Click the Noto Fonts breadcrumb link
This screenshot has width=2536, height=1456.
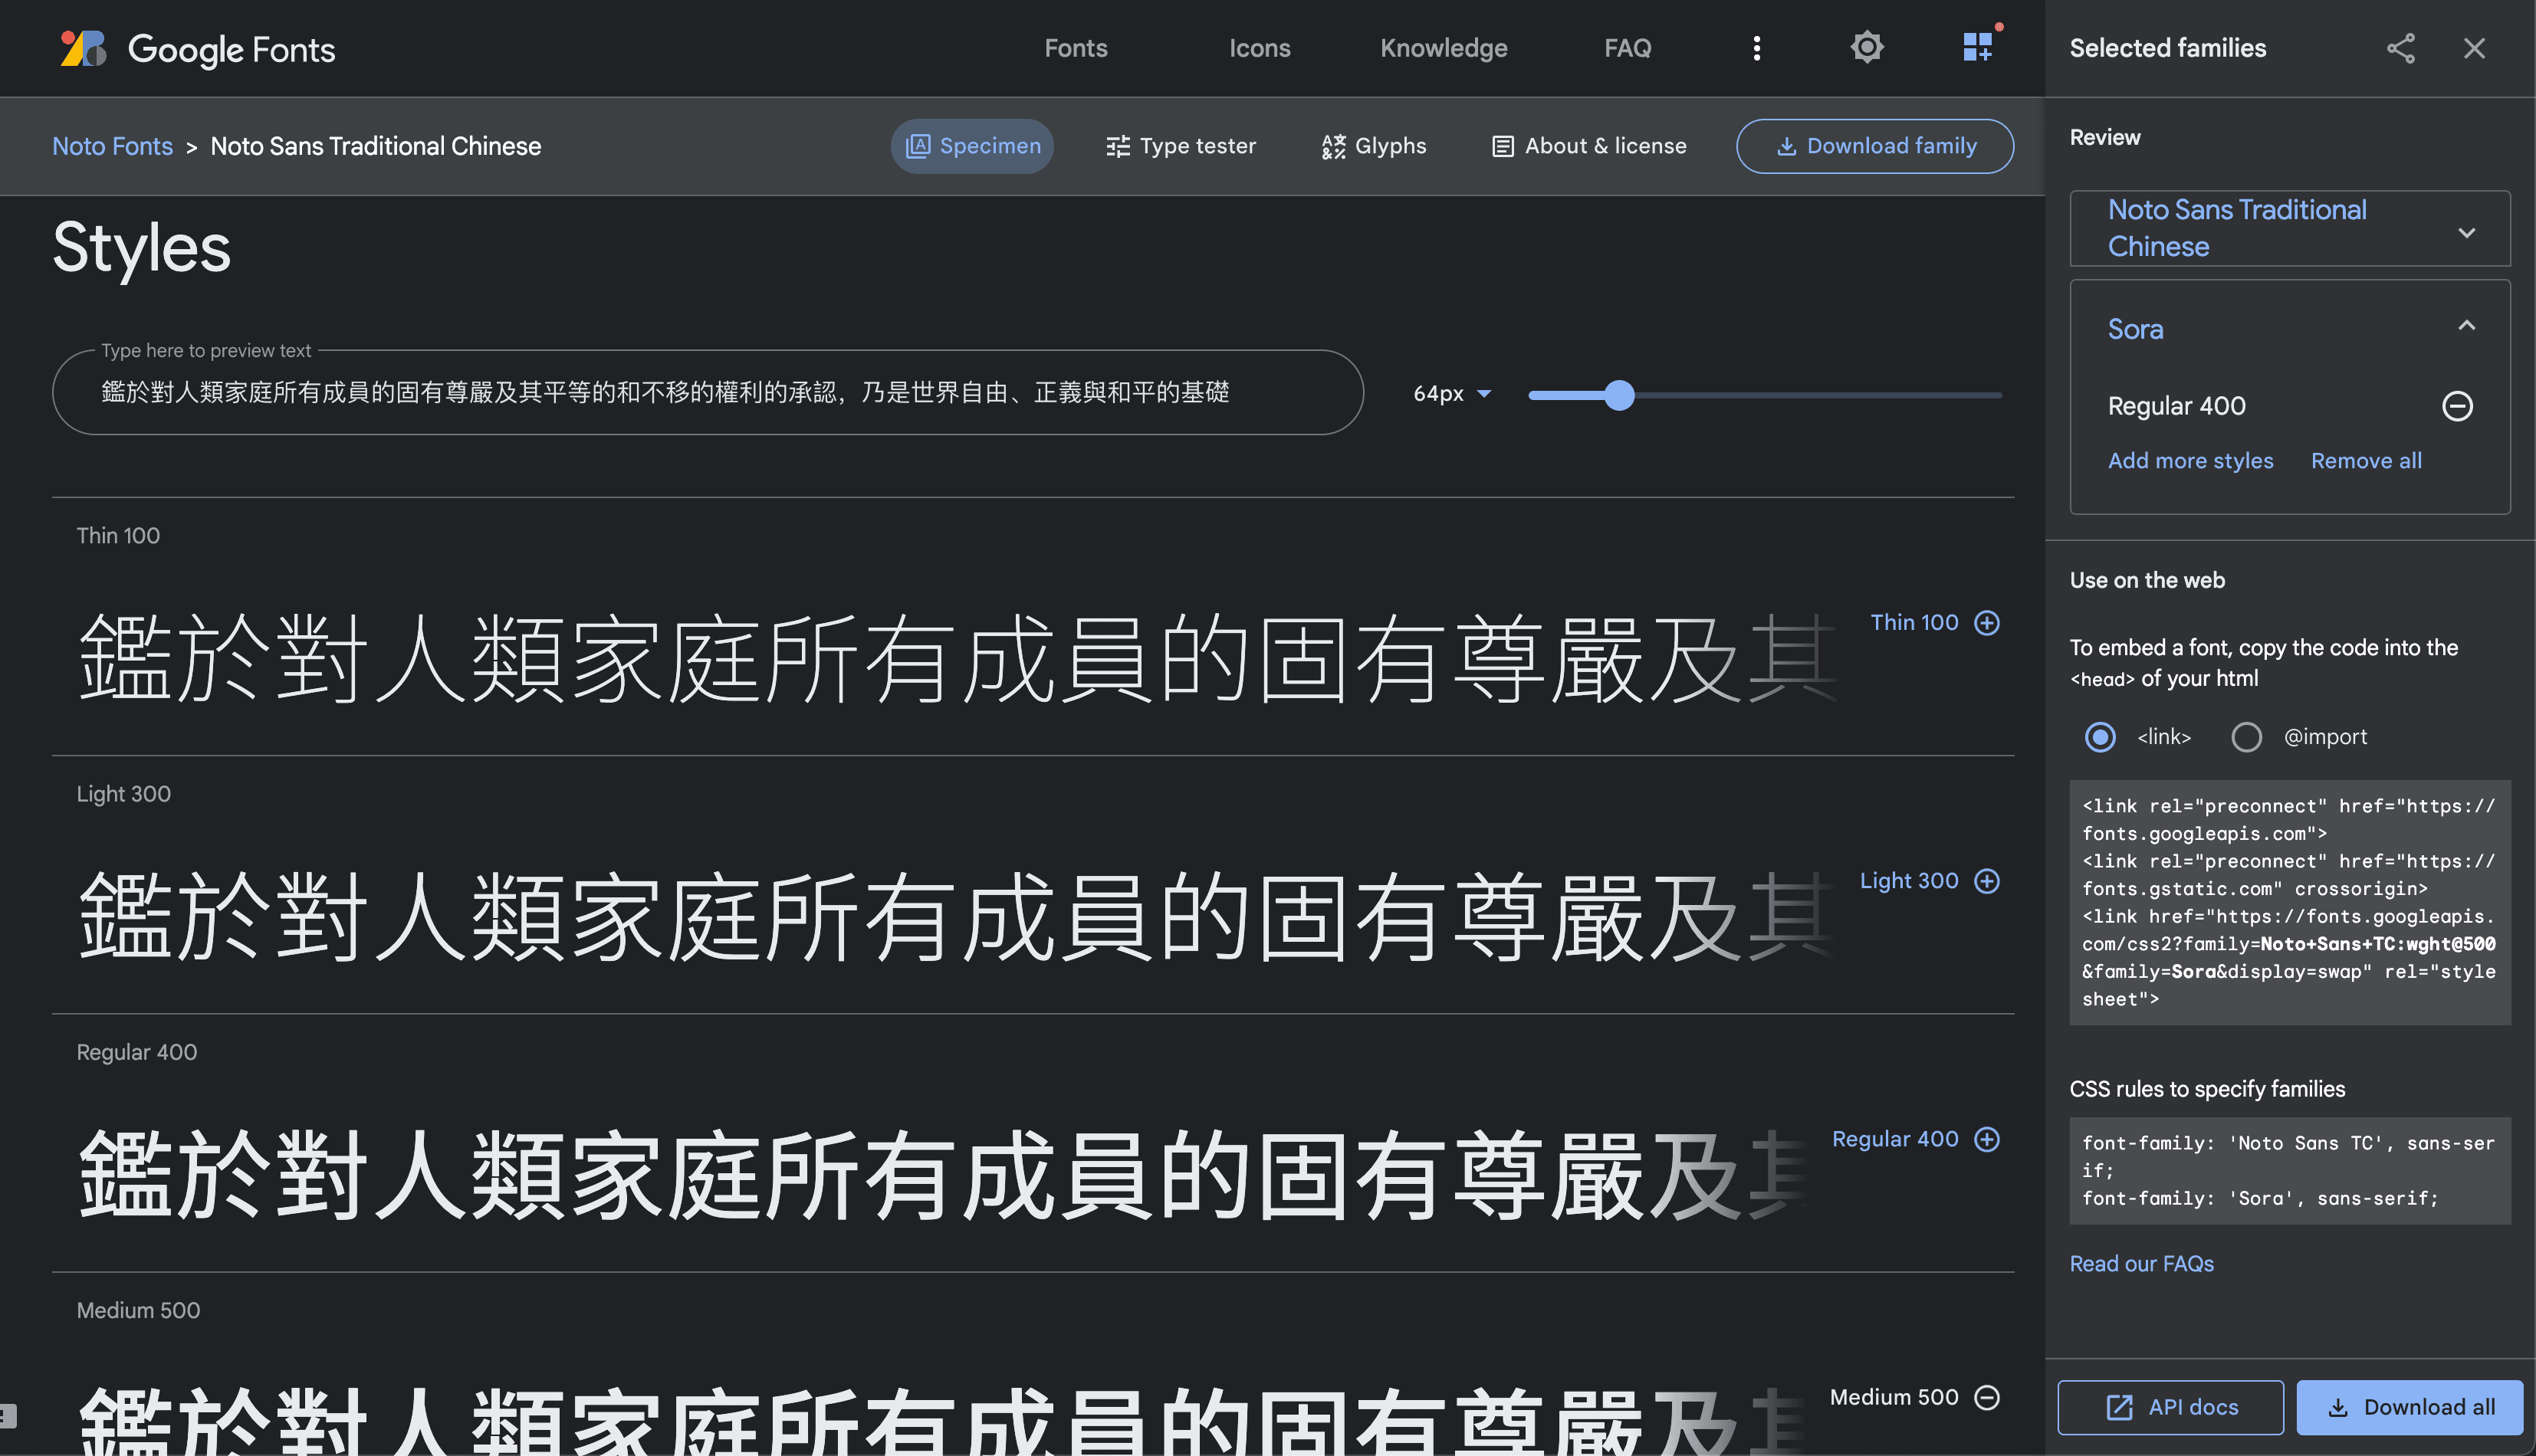click(x=112, y=146)
